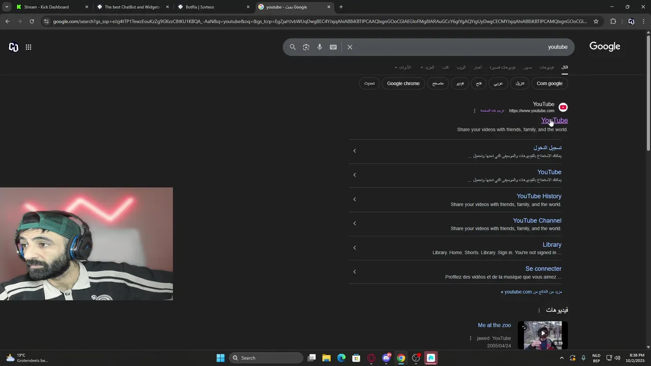Click the عربي filter chip
Image resolution: width=651 pixels, height=366 pixels.
click(x=498, y=83)
